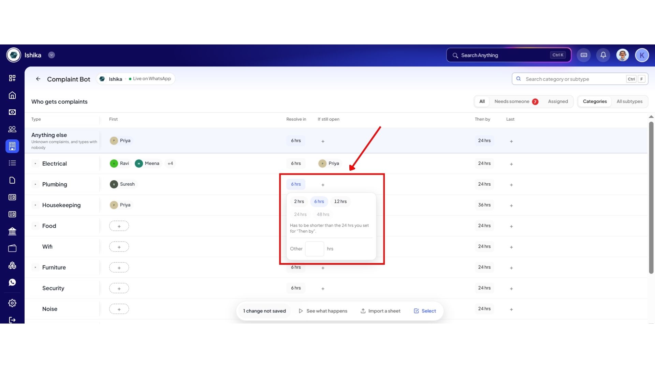The height and width of the screenshot is (368, 655).
Task: Click Import a sheet button
Action: coord(380,311)
